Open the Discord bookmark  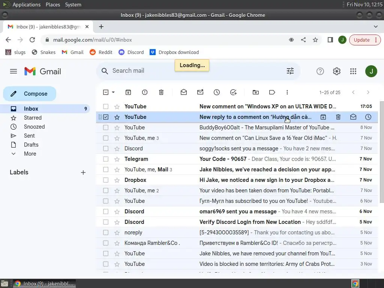(x=131, y=52)
